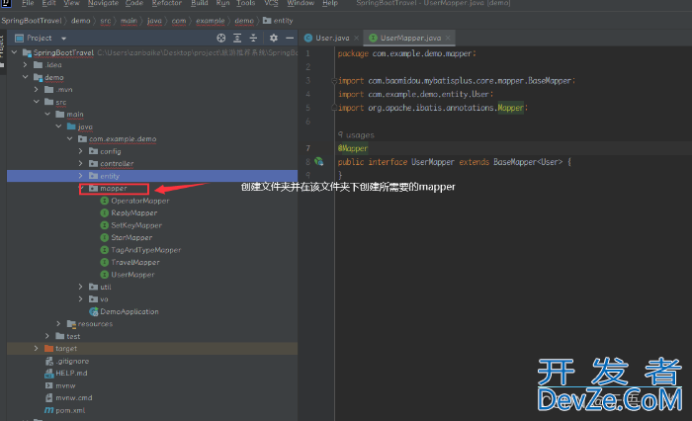Viewport: 692px width, 421px height.
Task: Click BaseMapper in the interface declaration
Action: pos(515,162)
